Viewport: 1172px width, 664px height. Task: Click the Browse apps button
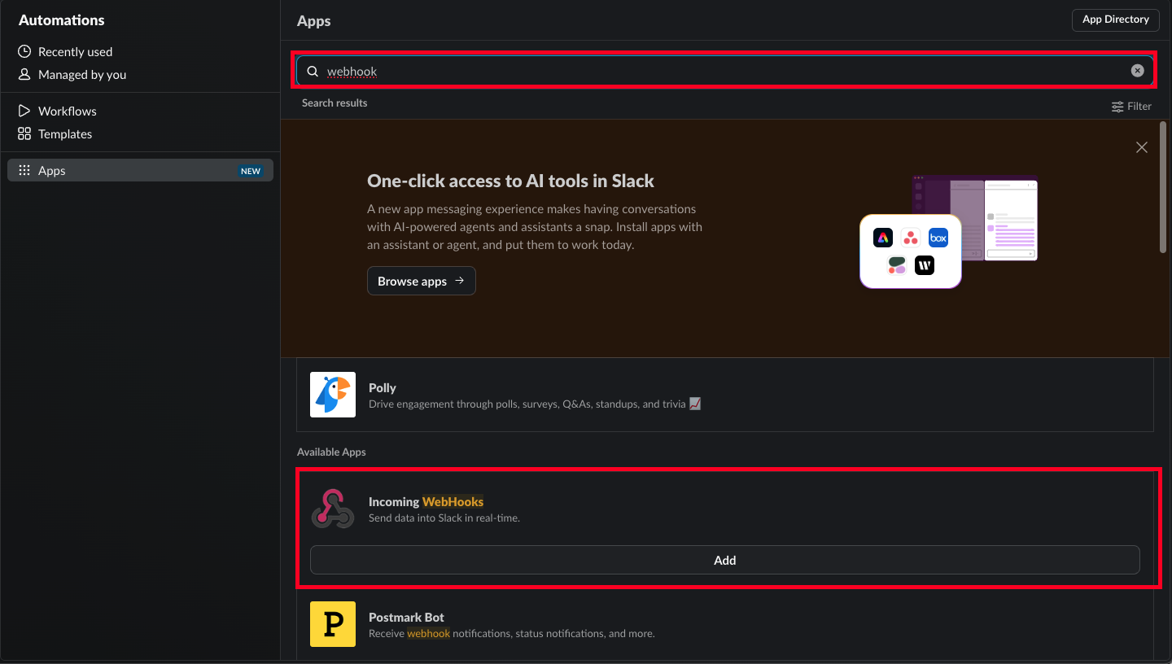tap(422, 281)
